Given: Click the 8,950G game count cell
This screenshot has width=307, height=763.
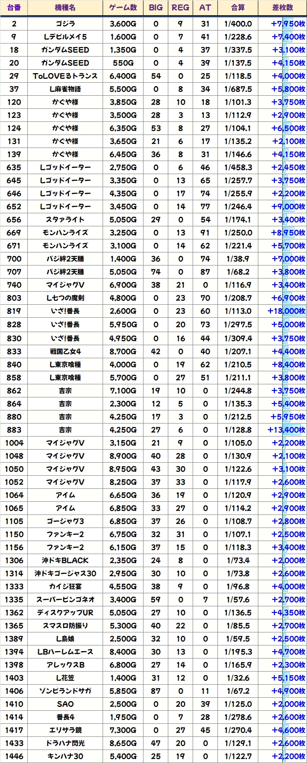Looking at the screenshot, I should coord(123,469).
